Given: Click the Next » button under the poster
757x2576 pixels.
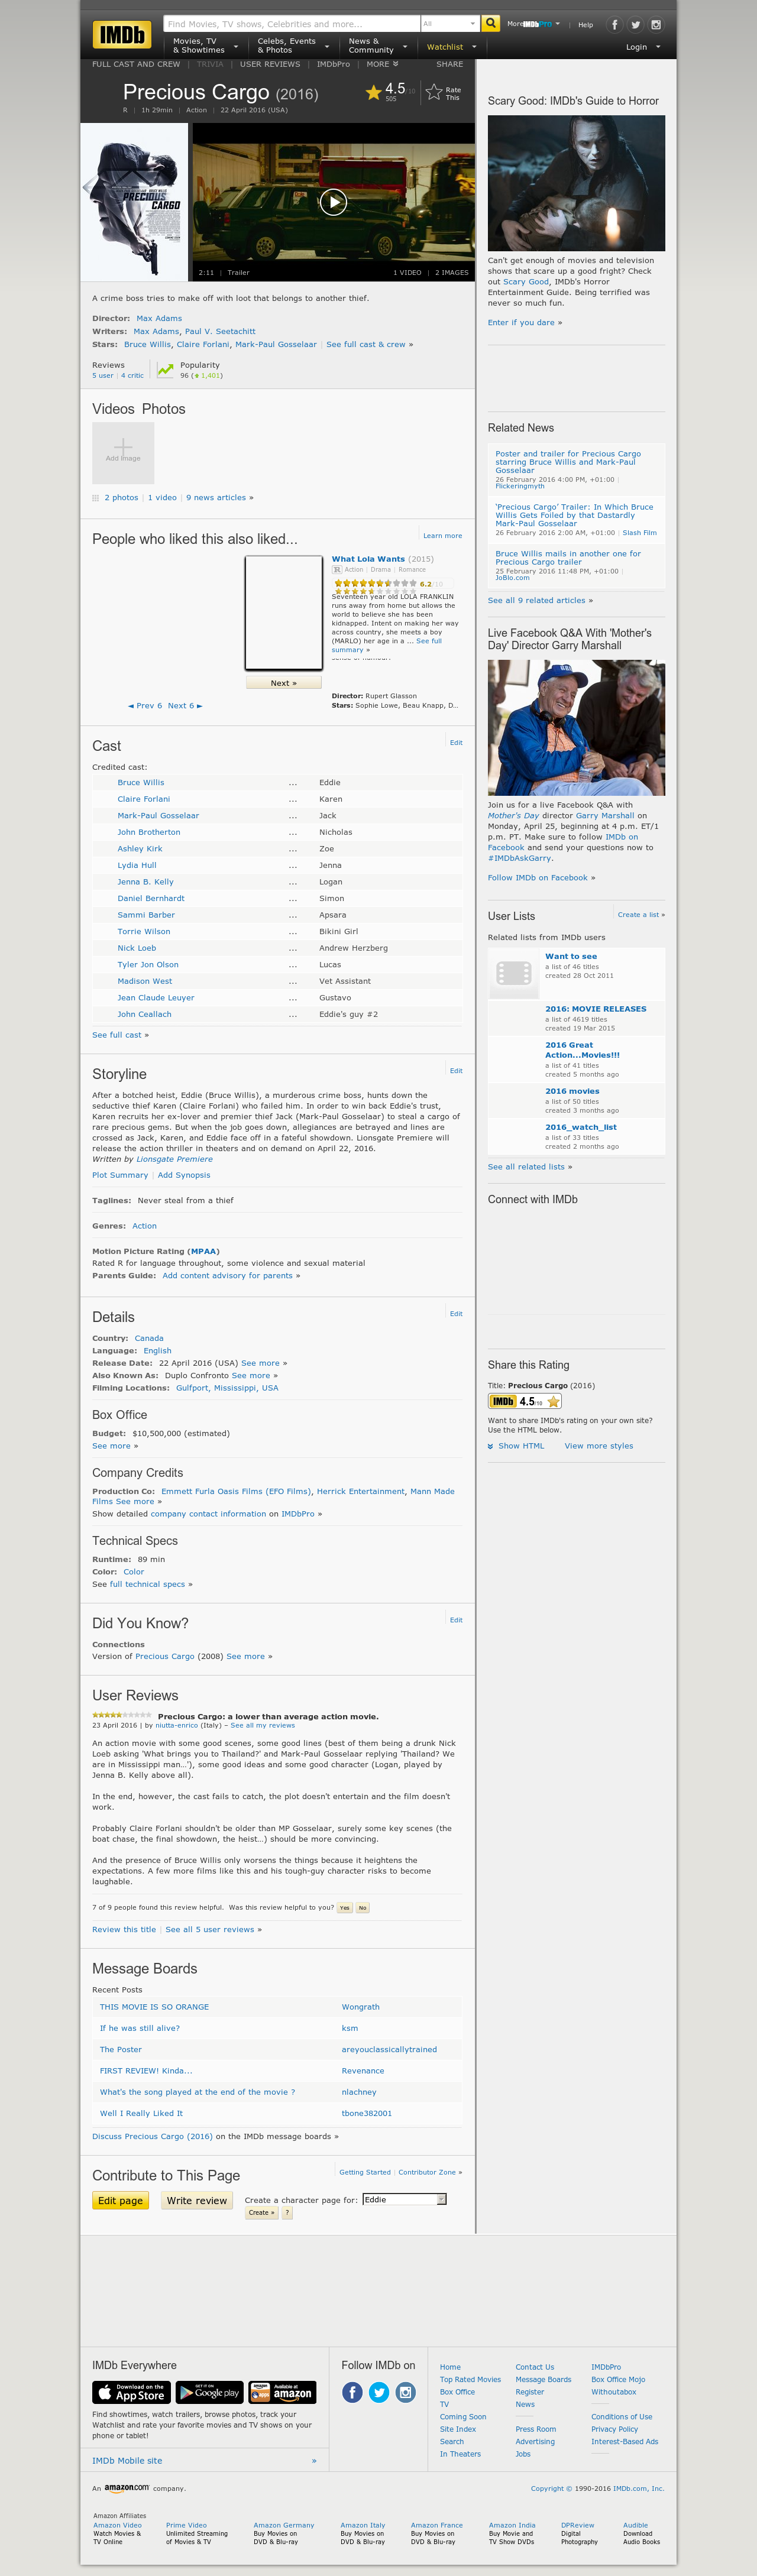Looking at the screenshot, I should [284, 683].
